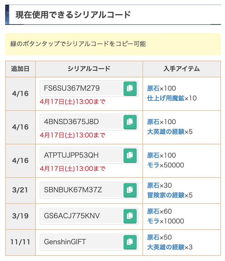Open 原石 link in FS6SU367M279 row

click(153, 88)
